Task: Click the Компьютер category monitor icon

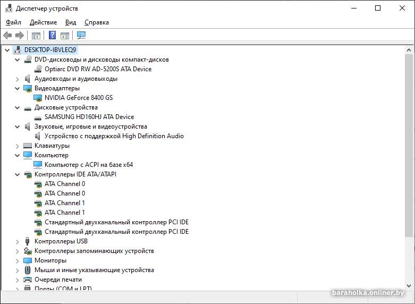Action: 28,155
